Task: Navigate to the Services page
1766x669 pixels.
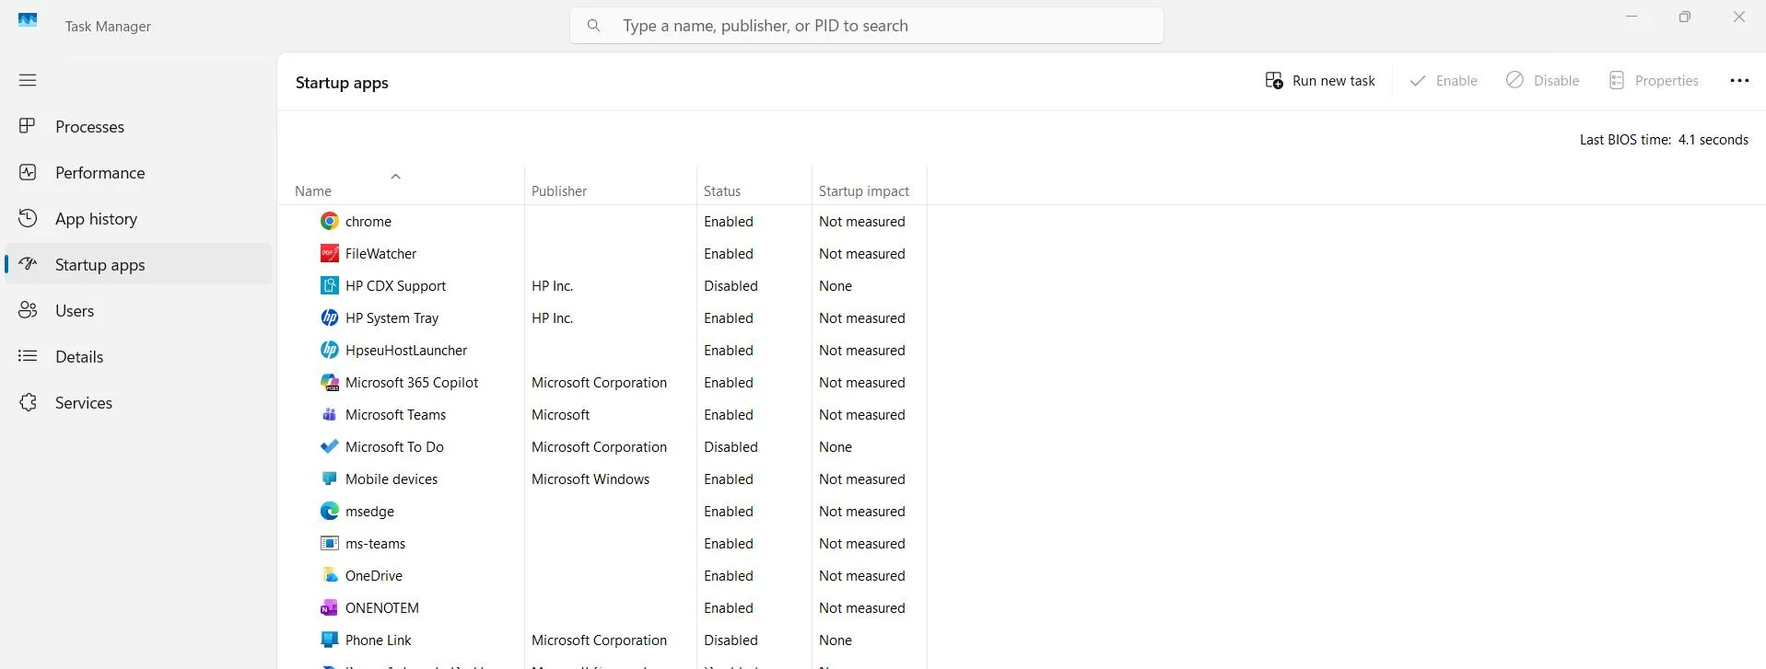Action: [x=138, y=403]
